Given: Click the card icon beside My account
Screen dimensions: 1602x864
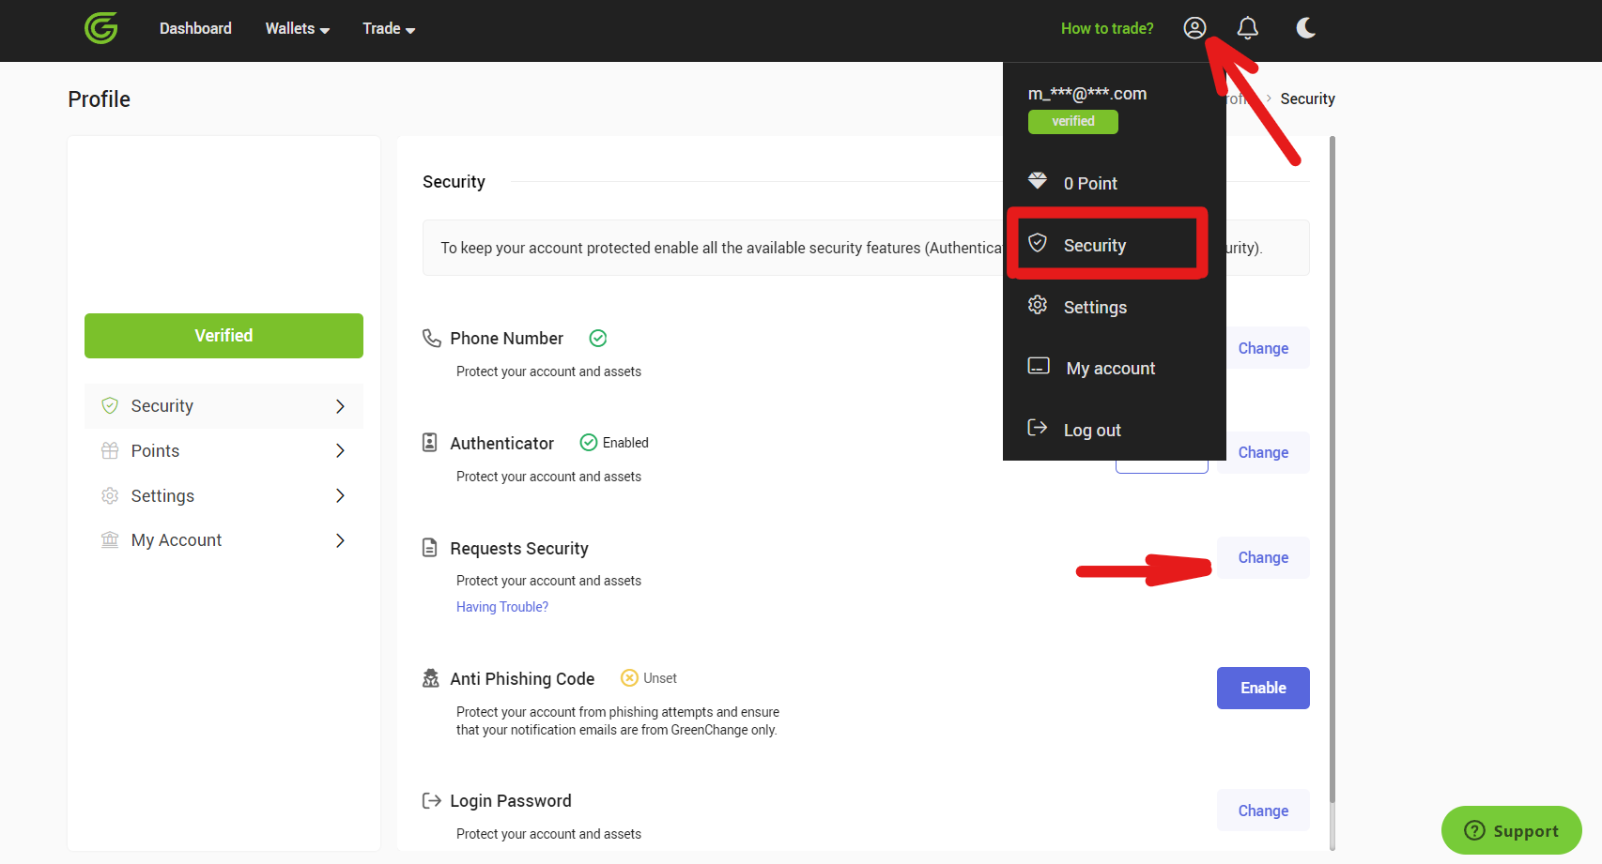Looking at the screenshot, I should pos(1039,367).
